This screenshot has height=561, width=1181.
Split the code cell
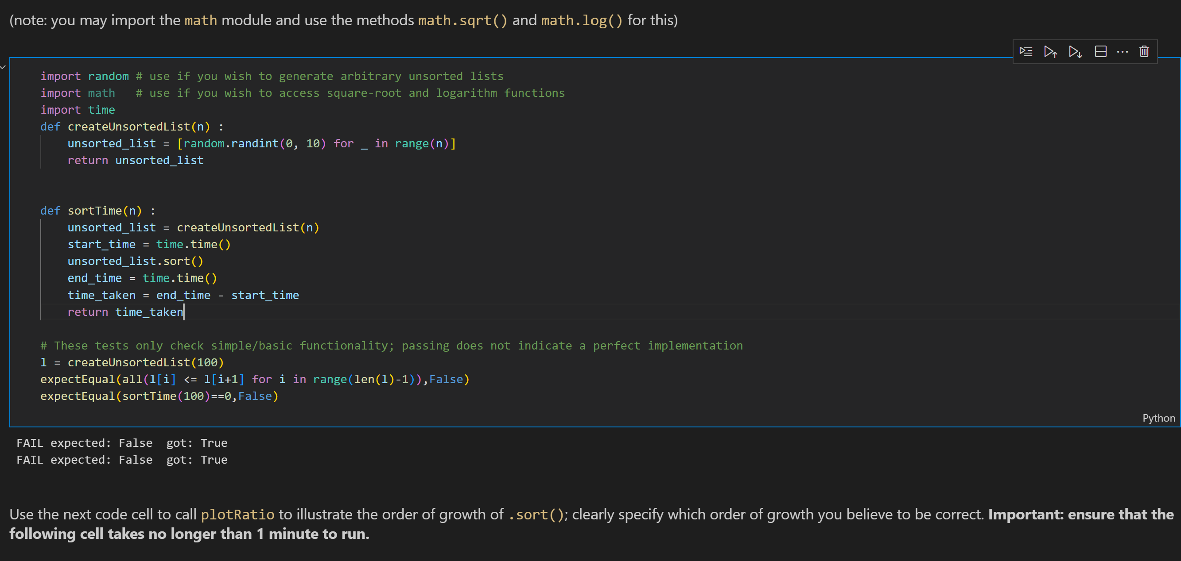[1100, 51]
